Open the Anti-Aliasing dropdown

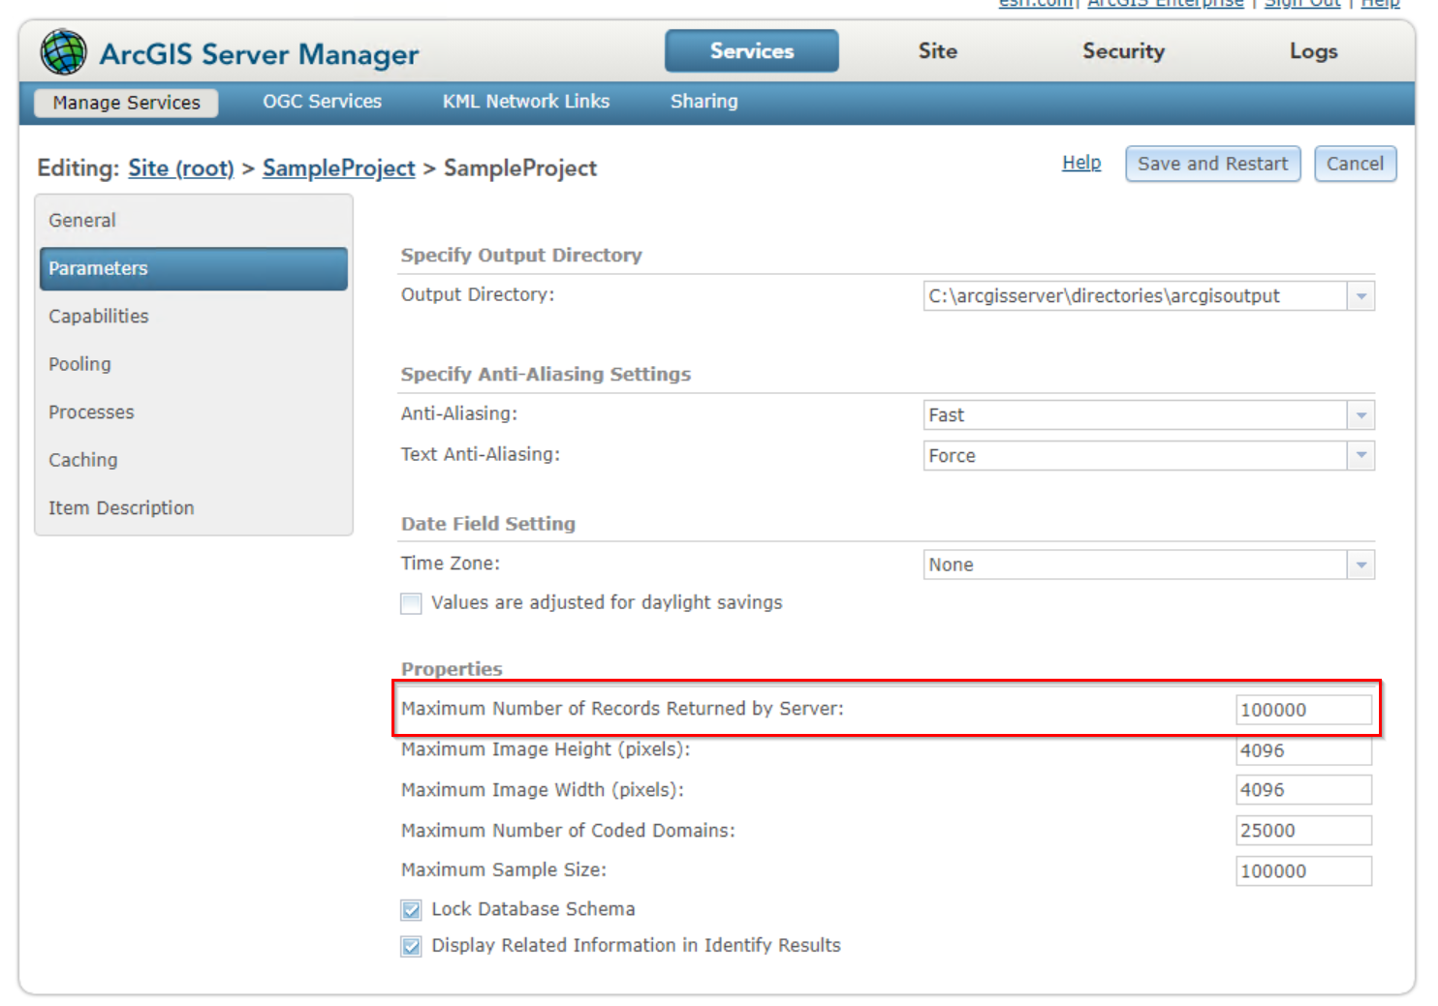(1362, 414)
